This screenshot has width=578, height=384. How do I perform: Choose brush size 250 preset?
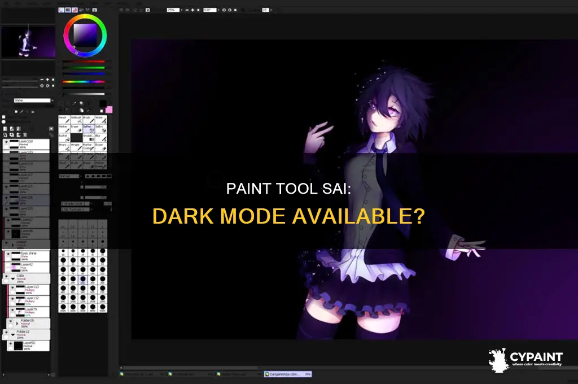pyautogui.click(x=82, y=280)
